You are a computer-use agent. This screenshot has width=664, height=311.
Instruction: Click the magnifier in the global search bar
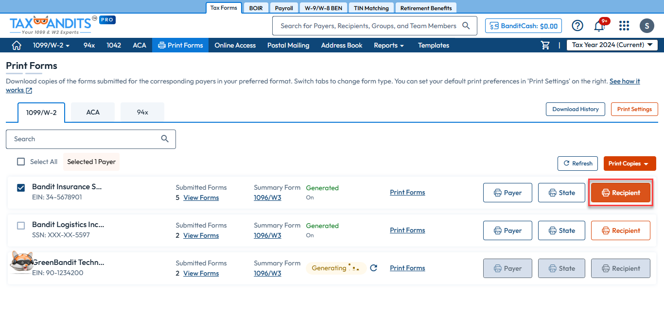coord(466,26)
